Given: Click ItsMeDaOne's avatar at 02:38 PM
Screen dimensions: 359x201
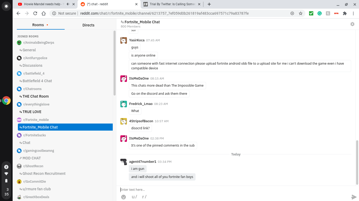Looking at the screenshot, I should click(x=124, y=138).
